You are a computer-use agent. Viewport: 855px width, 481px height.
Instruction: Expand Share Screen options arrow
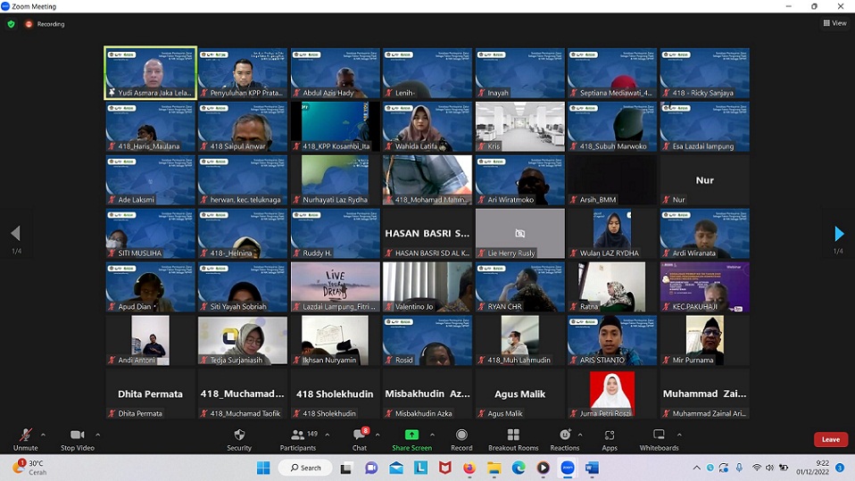(x=432, y=435)
